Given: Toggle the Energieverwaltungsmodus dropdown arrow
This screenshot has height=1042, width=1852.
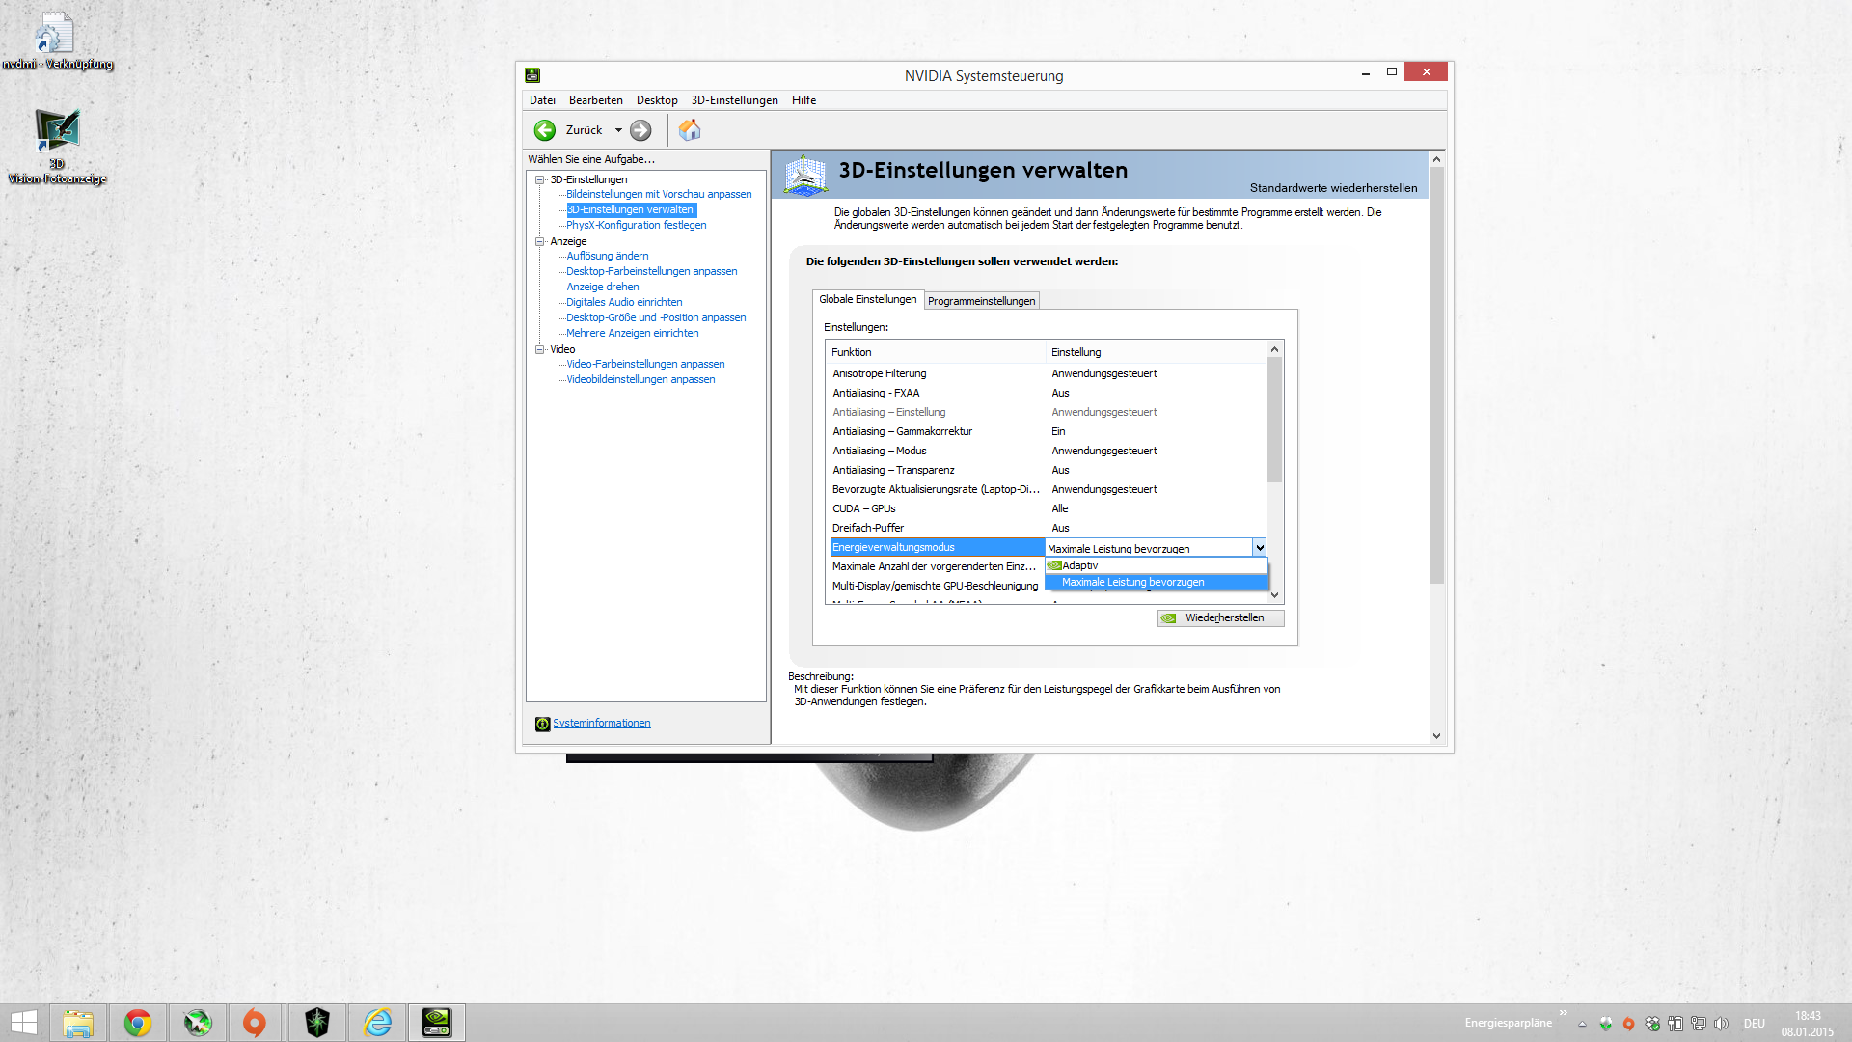Looking at the screenshot, I should 1259,548.
